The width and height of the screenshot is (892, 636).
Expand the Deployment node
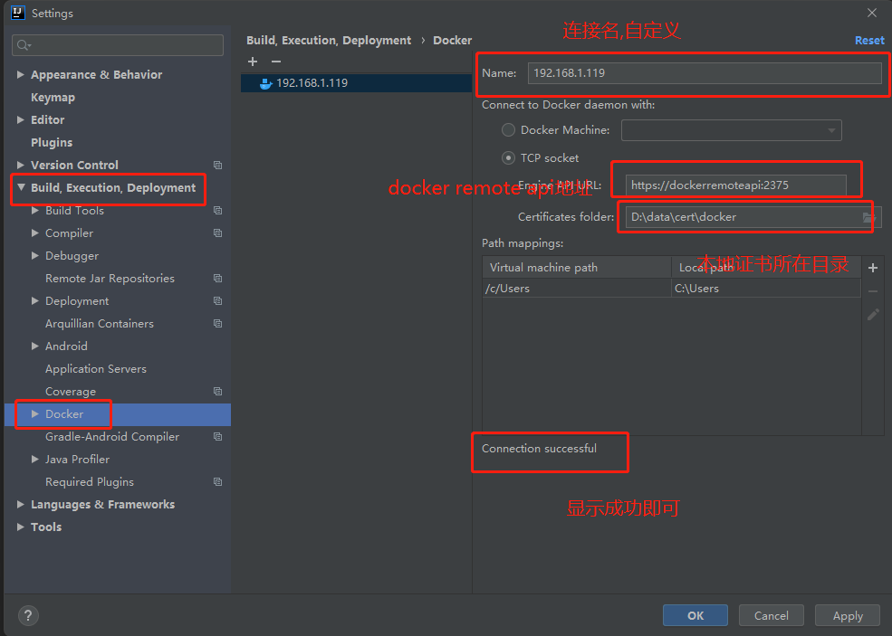pos(35,300)
